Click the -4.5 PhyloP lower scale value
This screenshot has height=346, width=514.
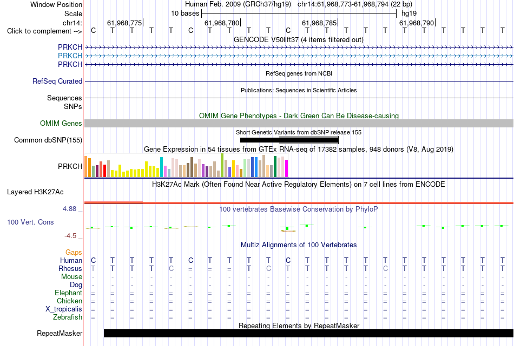click(70, 236)
